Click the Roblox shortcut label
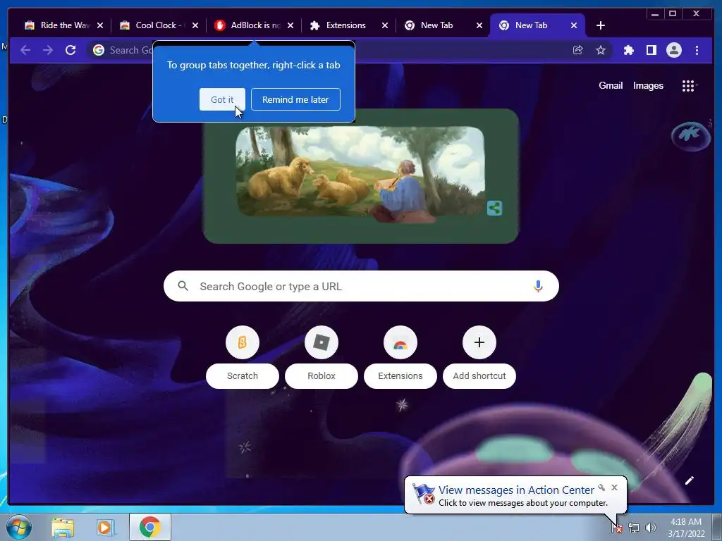The image size is (722, 541). point(322,376)
